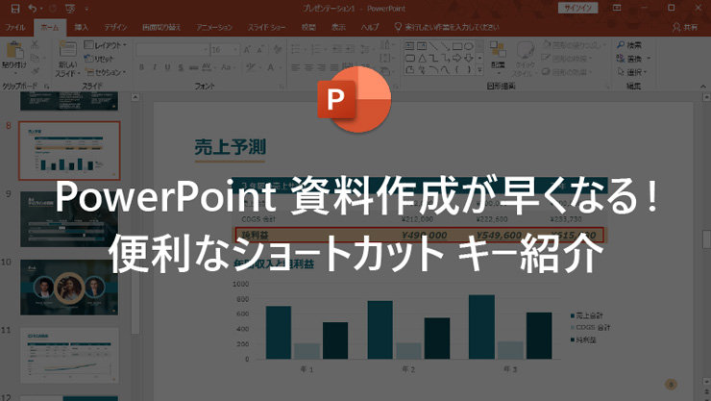Screen dimensions: 711x401
Task: Select the Rectangle shape in gallery
Action: tap(457, 46)
